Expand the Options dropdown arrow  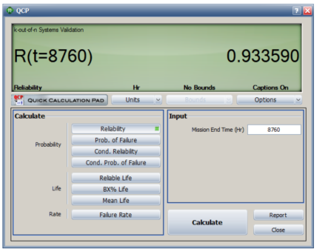point(298,100)
